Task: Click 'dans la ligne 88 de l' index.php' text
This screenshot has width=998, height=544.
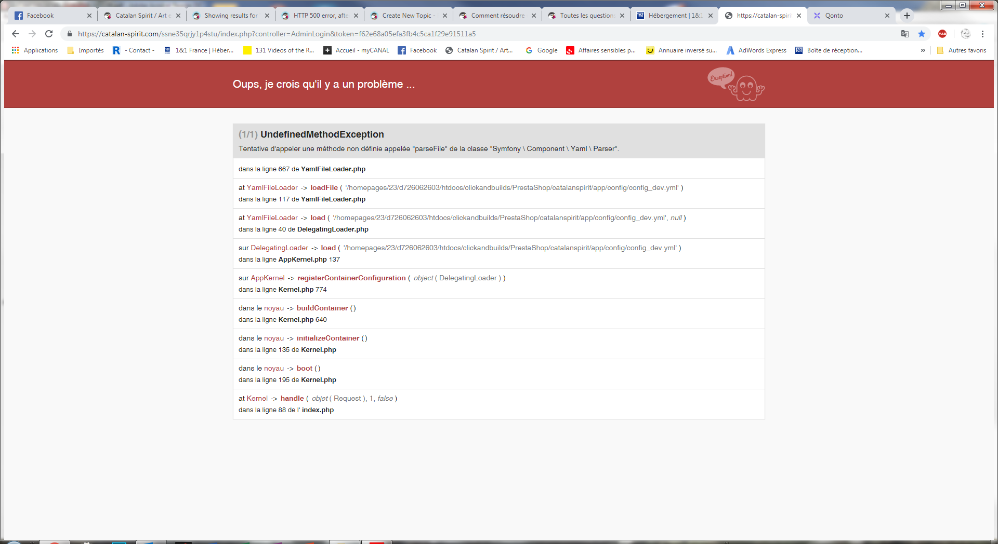Action: coord(286,410)
